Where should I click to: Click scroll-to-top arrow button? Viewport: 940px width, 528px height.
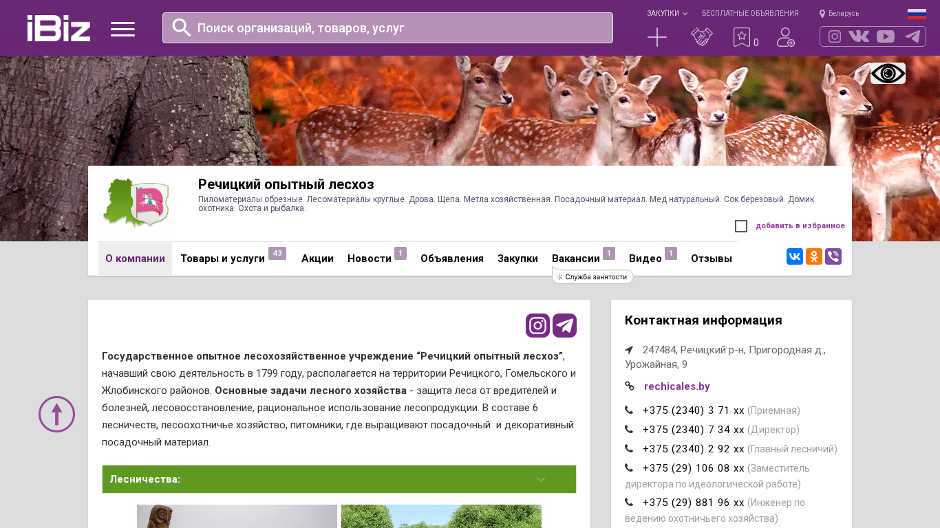pyautogui.click(x=56, y=414)
